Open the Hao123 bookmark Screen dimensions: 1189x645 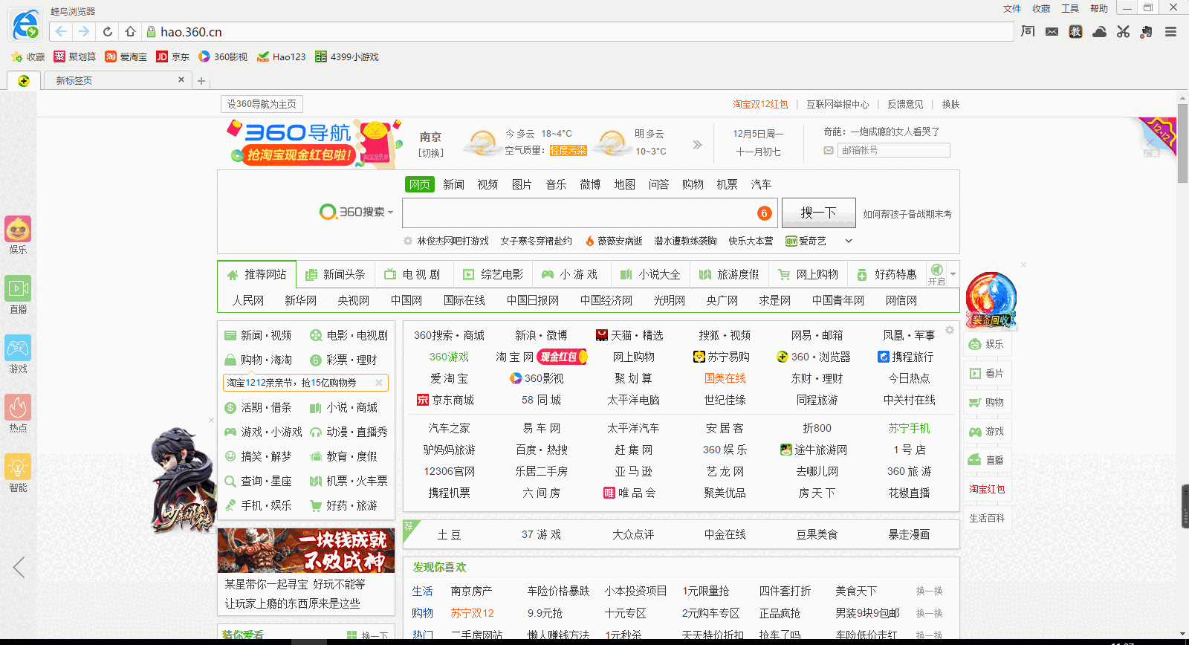tap(281, 56)
